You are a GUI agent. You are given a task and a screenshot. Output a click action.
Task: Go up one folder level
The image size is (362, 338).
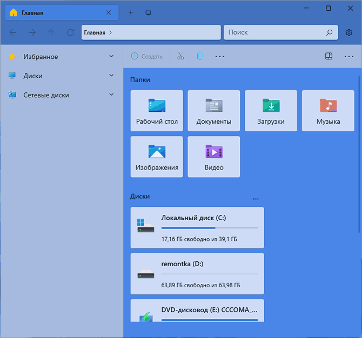click(x=51, y=32)
